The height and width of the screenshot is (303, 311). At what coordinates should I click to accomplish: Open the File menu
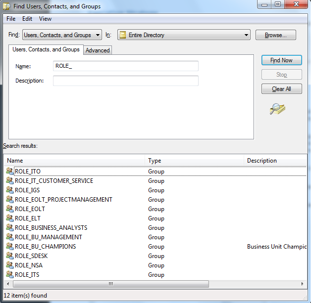pyautogui.click(x=11, y=19)
